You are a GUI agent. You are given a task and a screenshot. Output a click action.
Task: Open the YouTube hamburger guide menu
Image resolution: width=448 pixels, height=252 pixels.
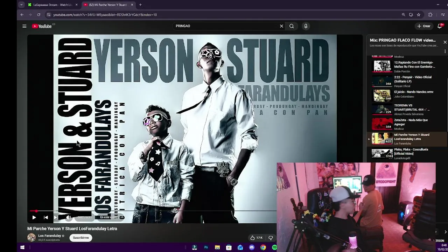(24, 26)
